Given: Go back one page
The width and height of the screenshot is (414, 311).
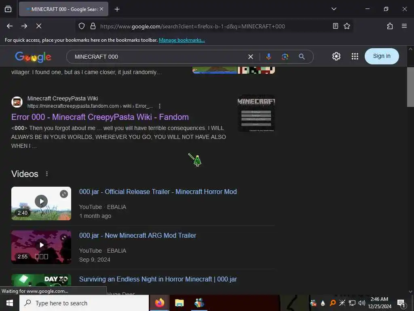Looking at the screenshot, I should [10, 26].
